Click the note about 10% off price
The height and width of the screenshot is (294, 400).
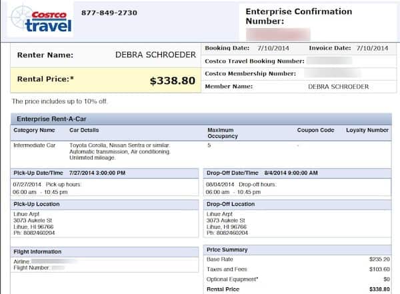tap(60, 101)
